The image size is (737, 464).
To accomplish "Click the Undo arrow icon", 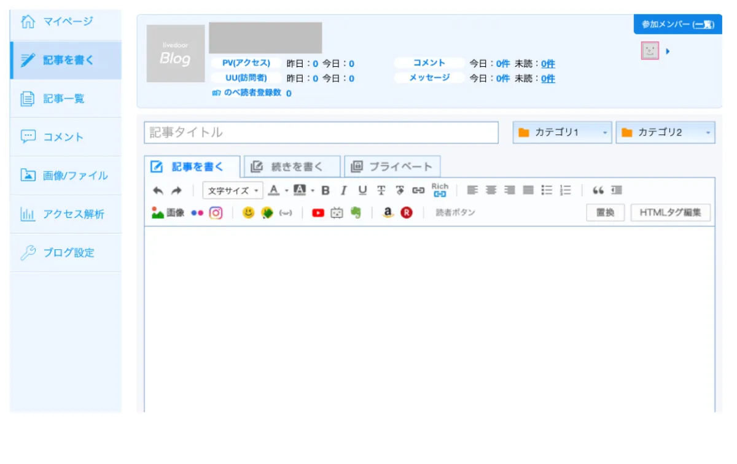I will click(157, 191).
